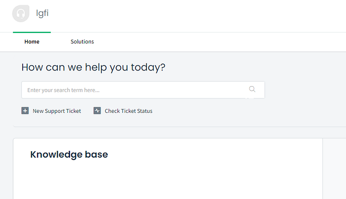This screenshot has height=199, width=346.
Task: Click the empty header area right of lgfi
Action: (x=198, y=15)
